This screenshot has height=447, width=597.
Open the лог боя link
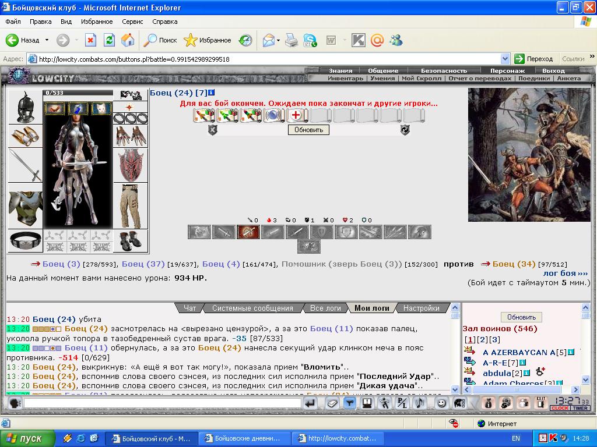tap(566, 274)
